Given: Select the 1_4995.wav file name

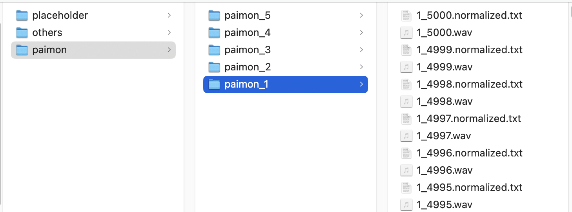Looking at the screenshot, I should [x=444, y=205].
